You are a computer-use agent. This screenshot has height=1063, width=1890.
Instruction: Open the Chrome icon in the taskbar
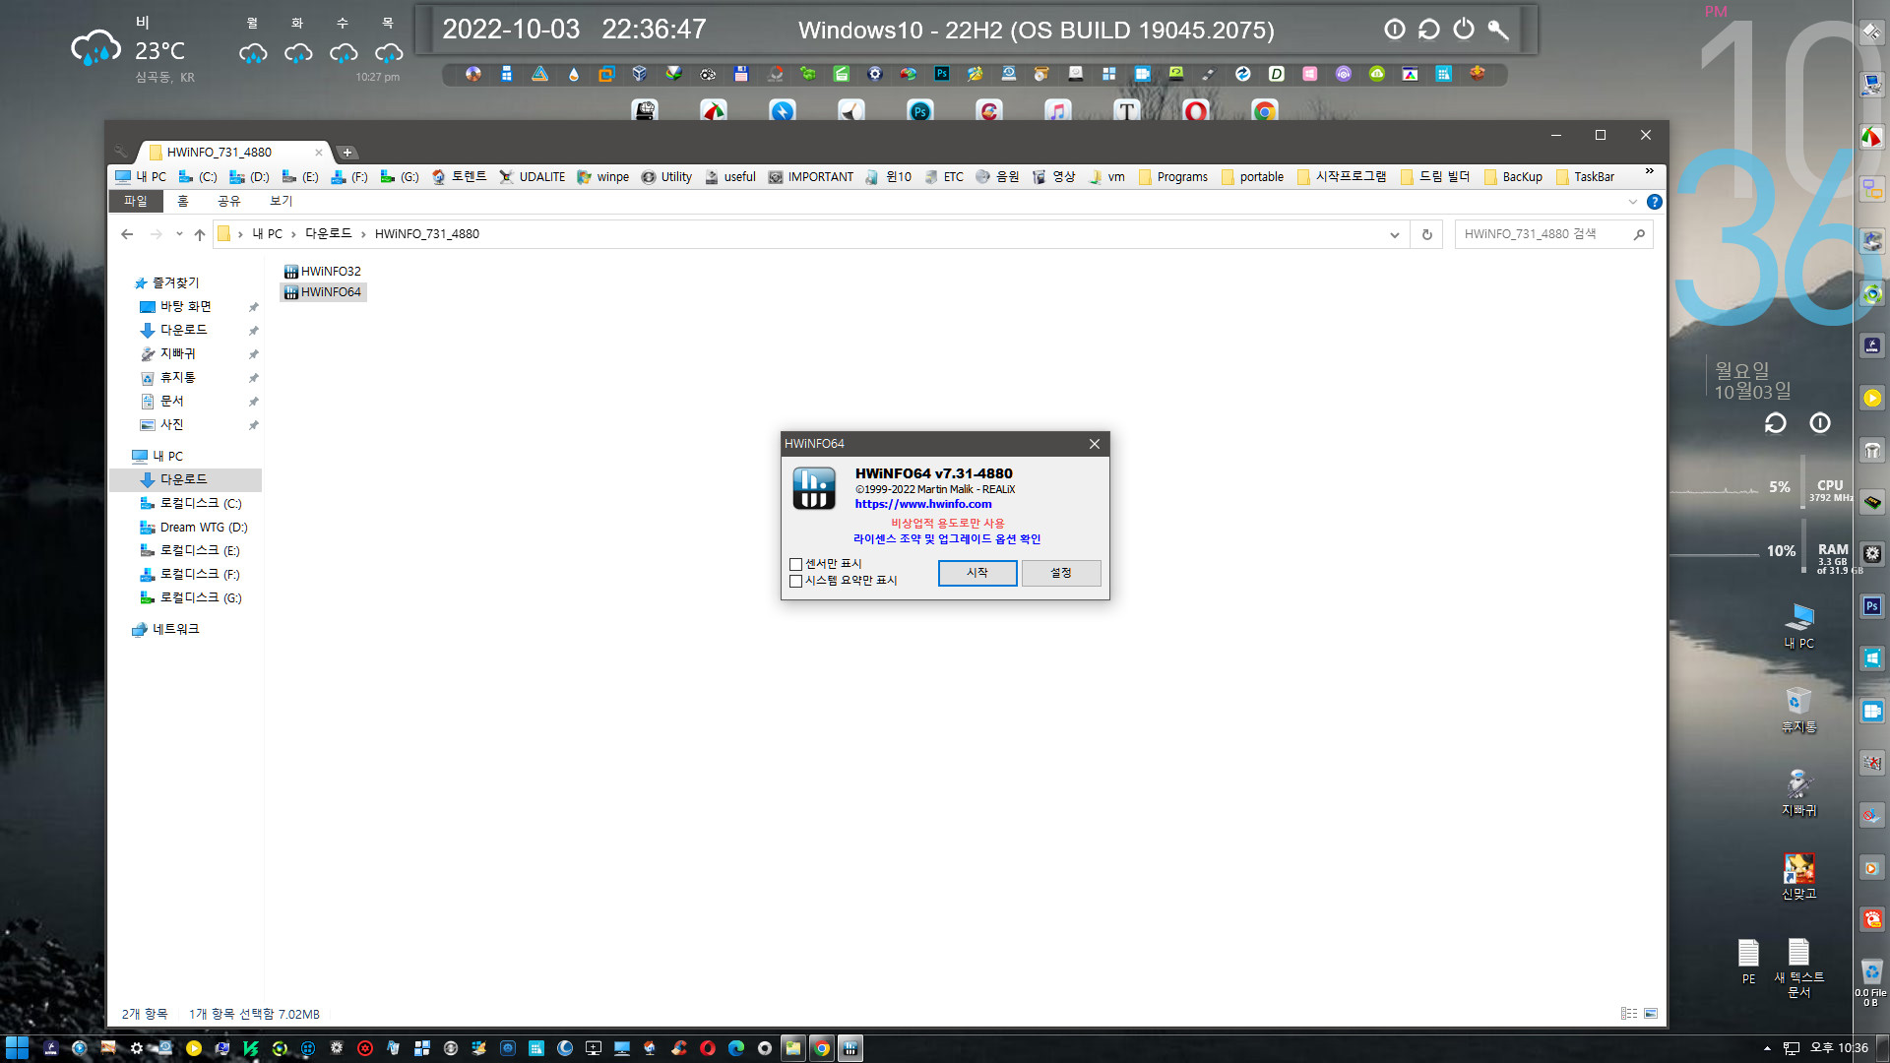[x=821, y=1048]
